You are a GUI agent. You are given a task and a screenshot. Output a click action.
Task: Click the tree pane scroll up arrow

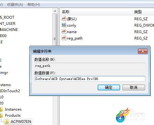[x=55, y=11]
